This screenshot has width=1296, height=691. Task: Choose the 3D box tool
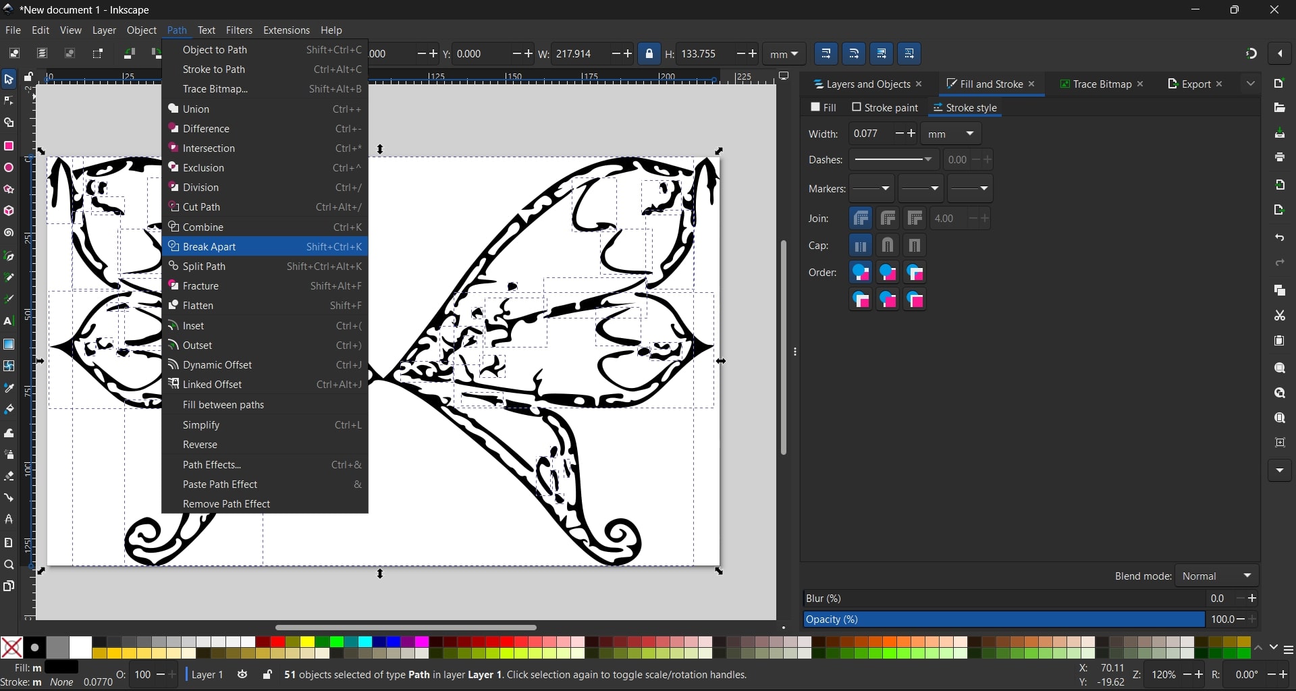(x=9, y=211)
